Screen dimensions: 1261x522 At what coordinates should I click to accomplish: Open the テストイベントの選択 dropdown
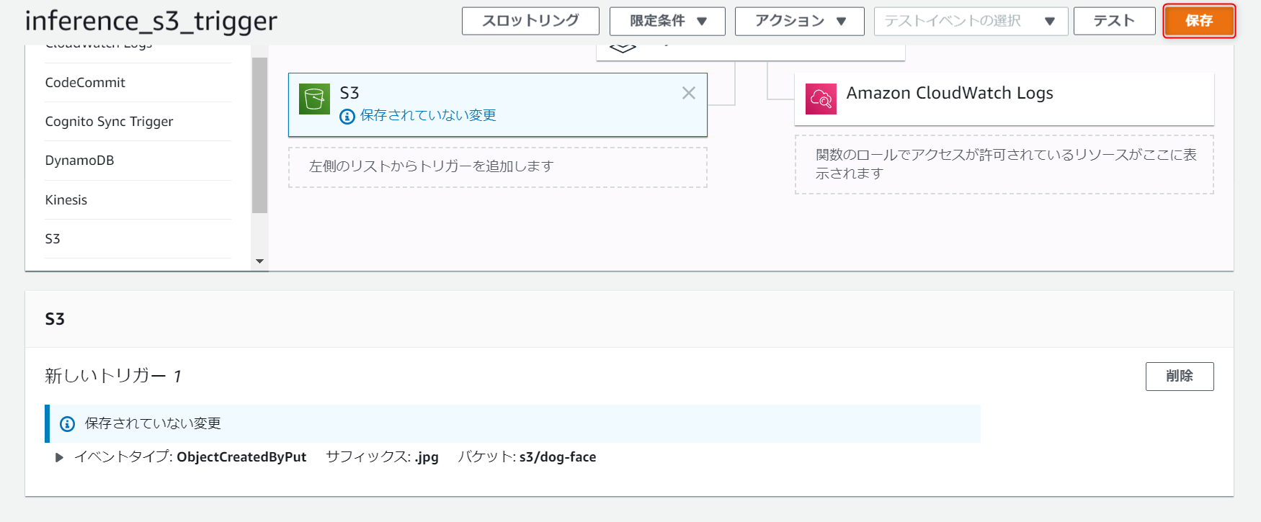(970, 21)
